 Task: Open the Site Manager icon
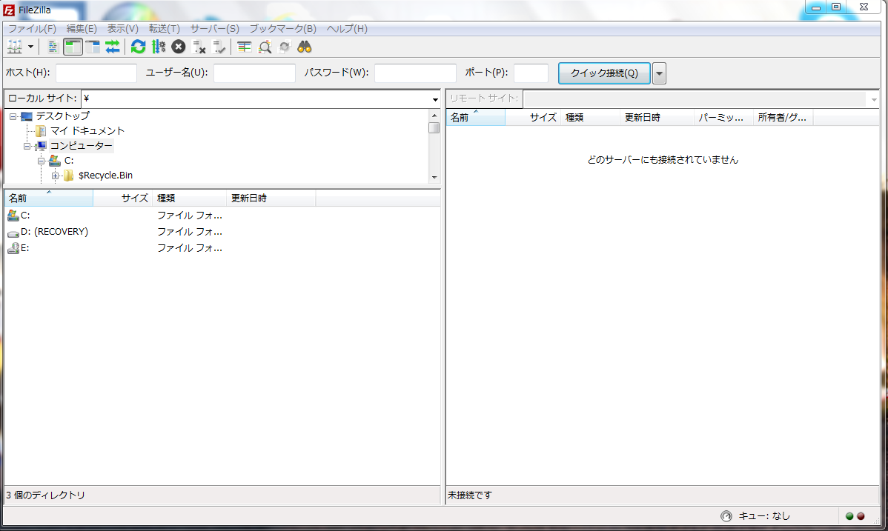pos(14,47)
